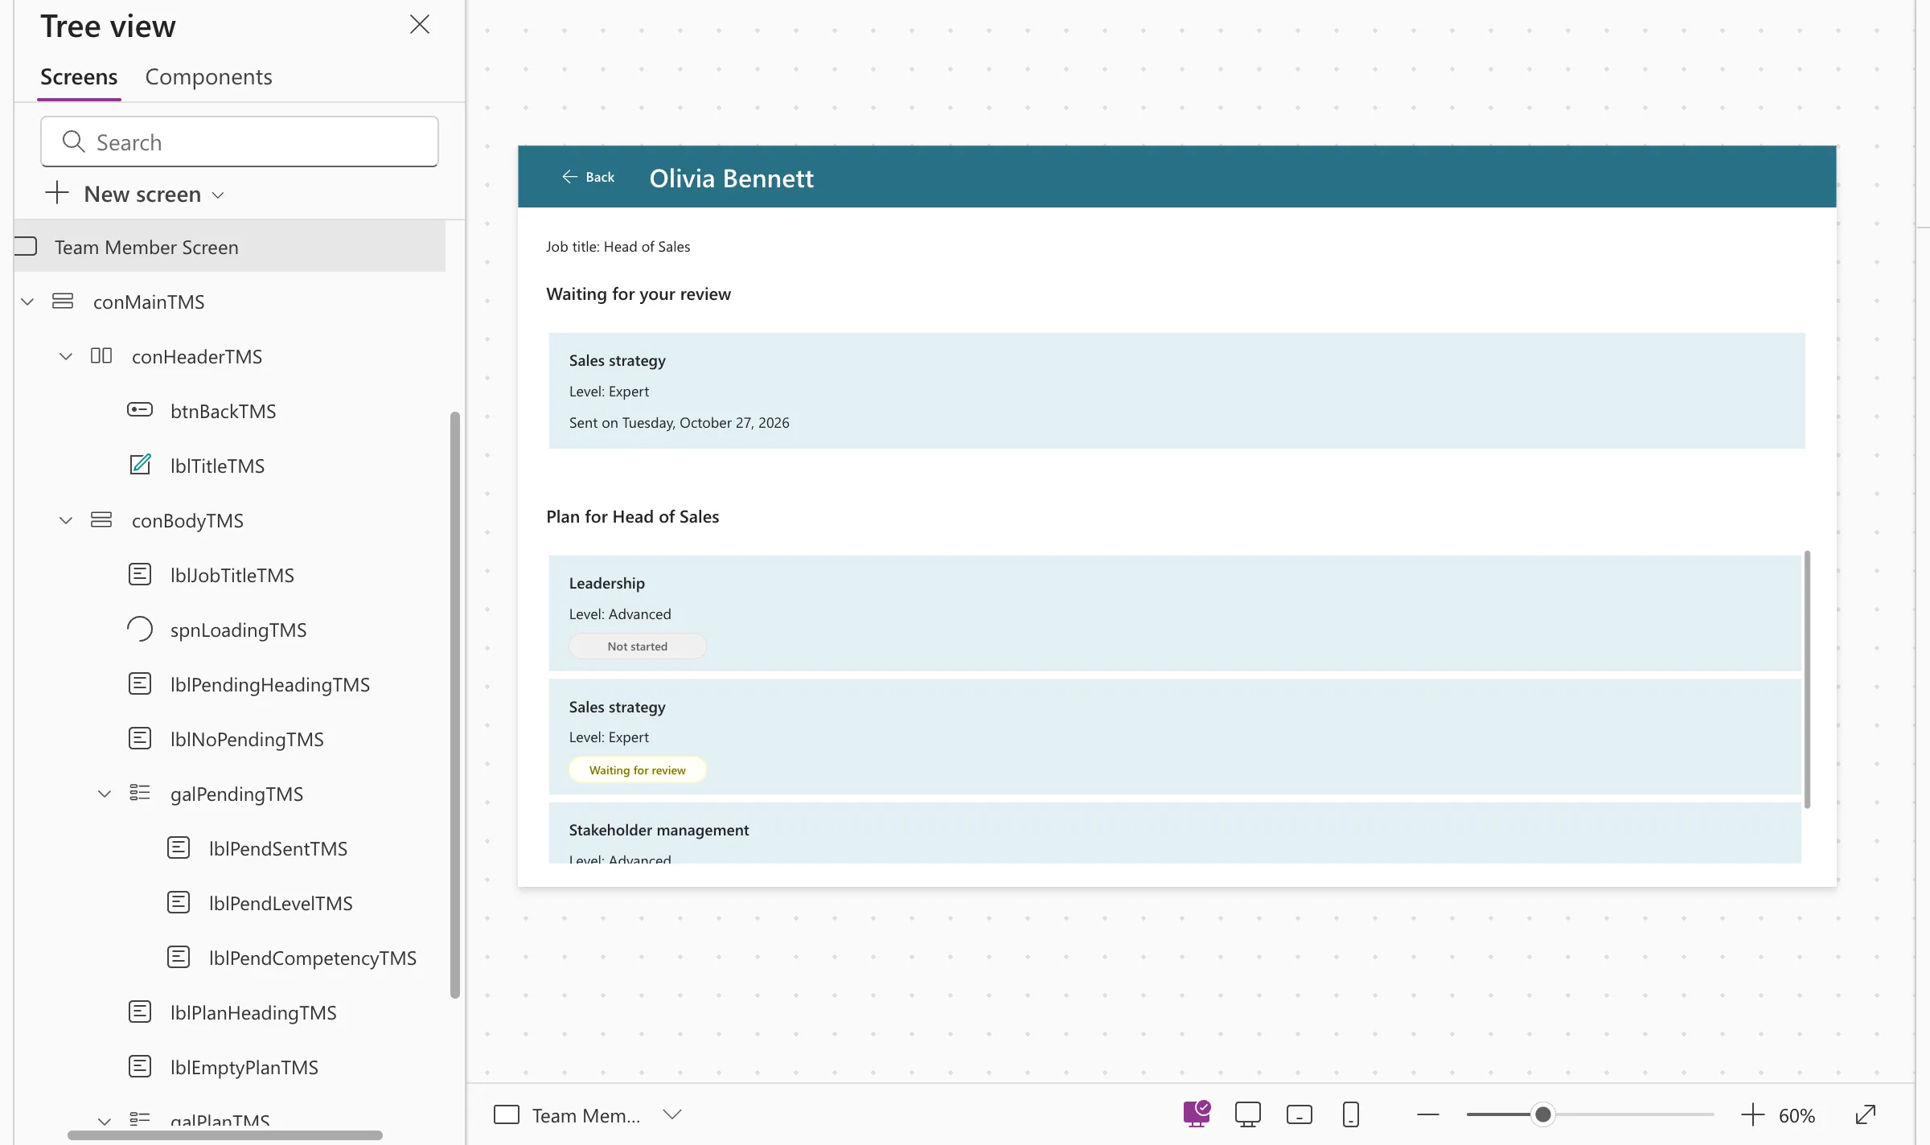Viewport: 1930px width, 1145px height.
Task: Open the screen selector dropdown chevron
Action: 672,1114
